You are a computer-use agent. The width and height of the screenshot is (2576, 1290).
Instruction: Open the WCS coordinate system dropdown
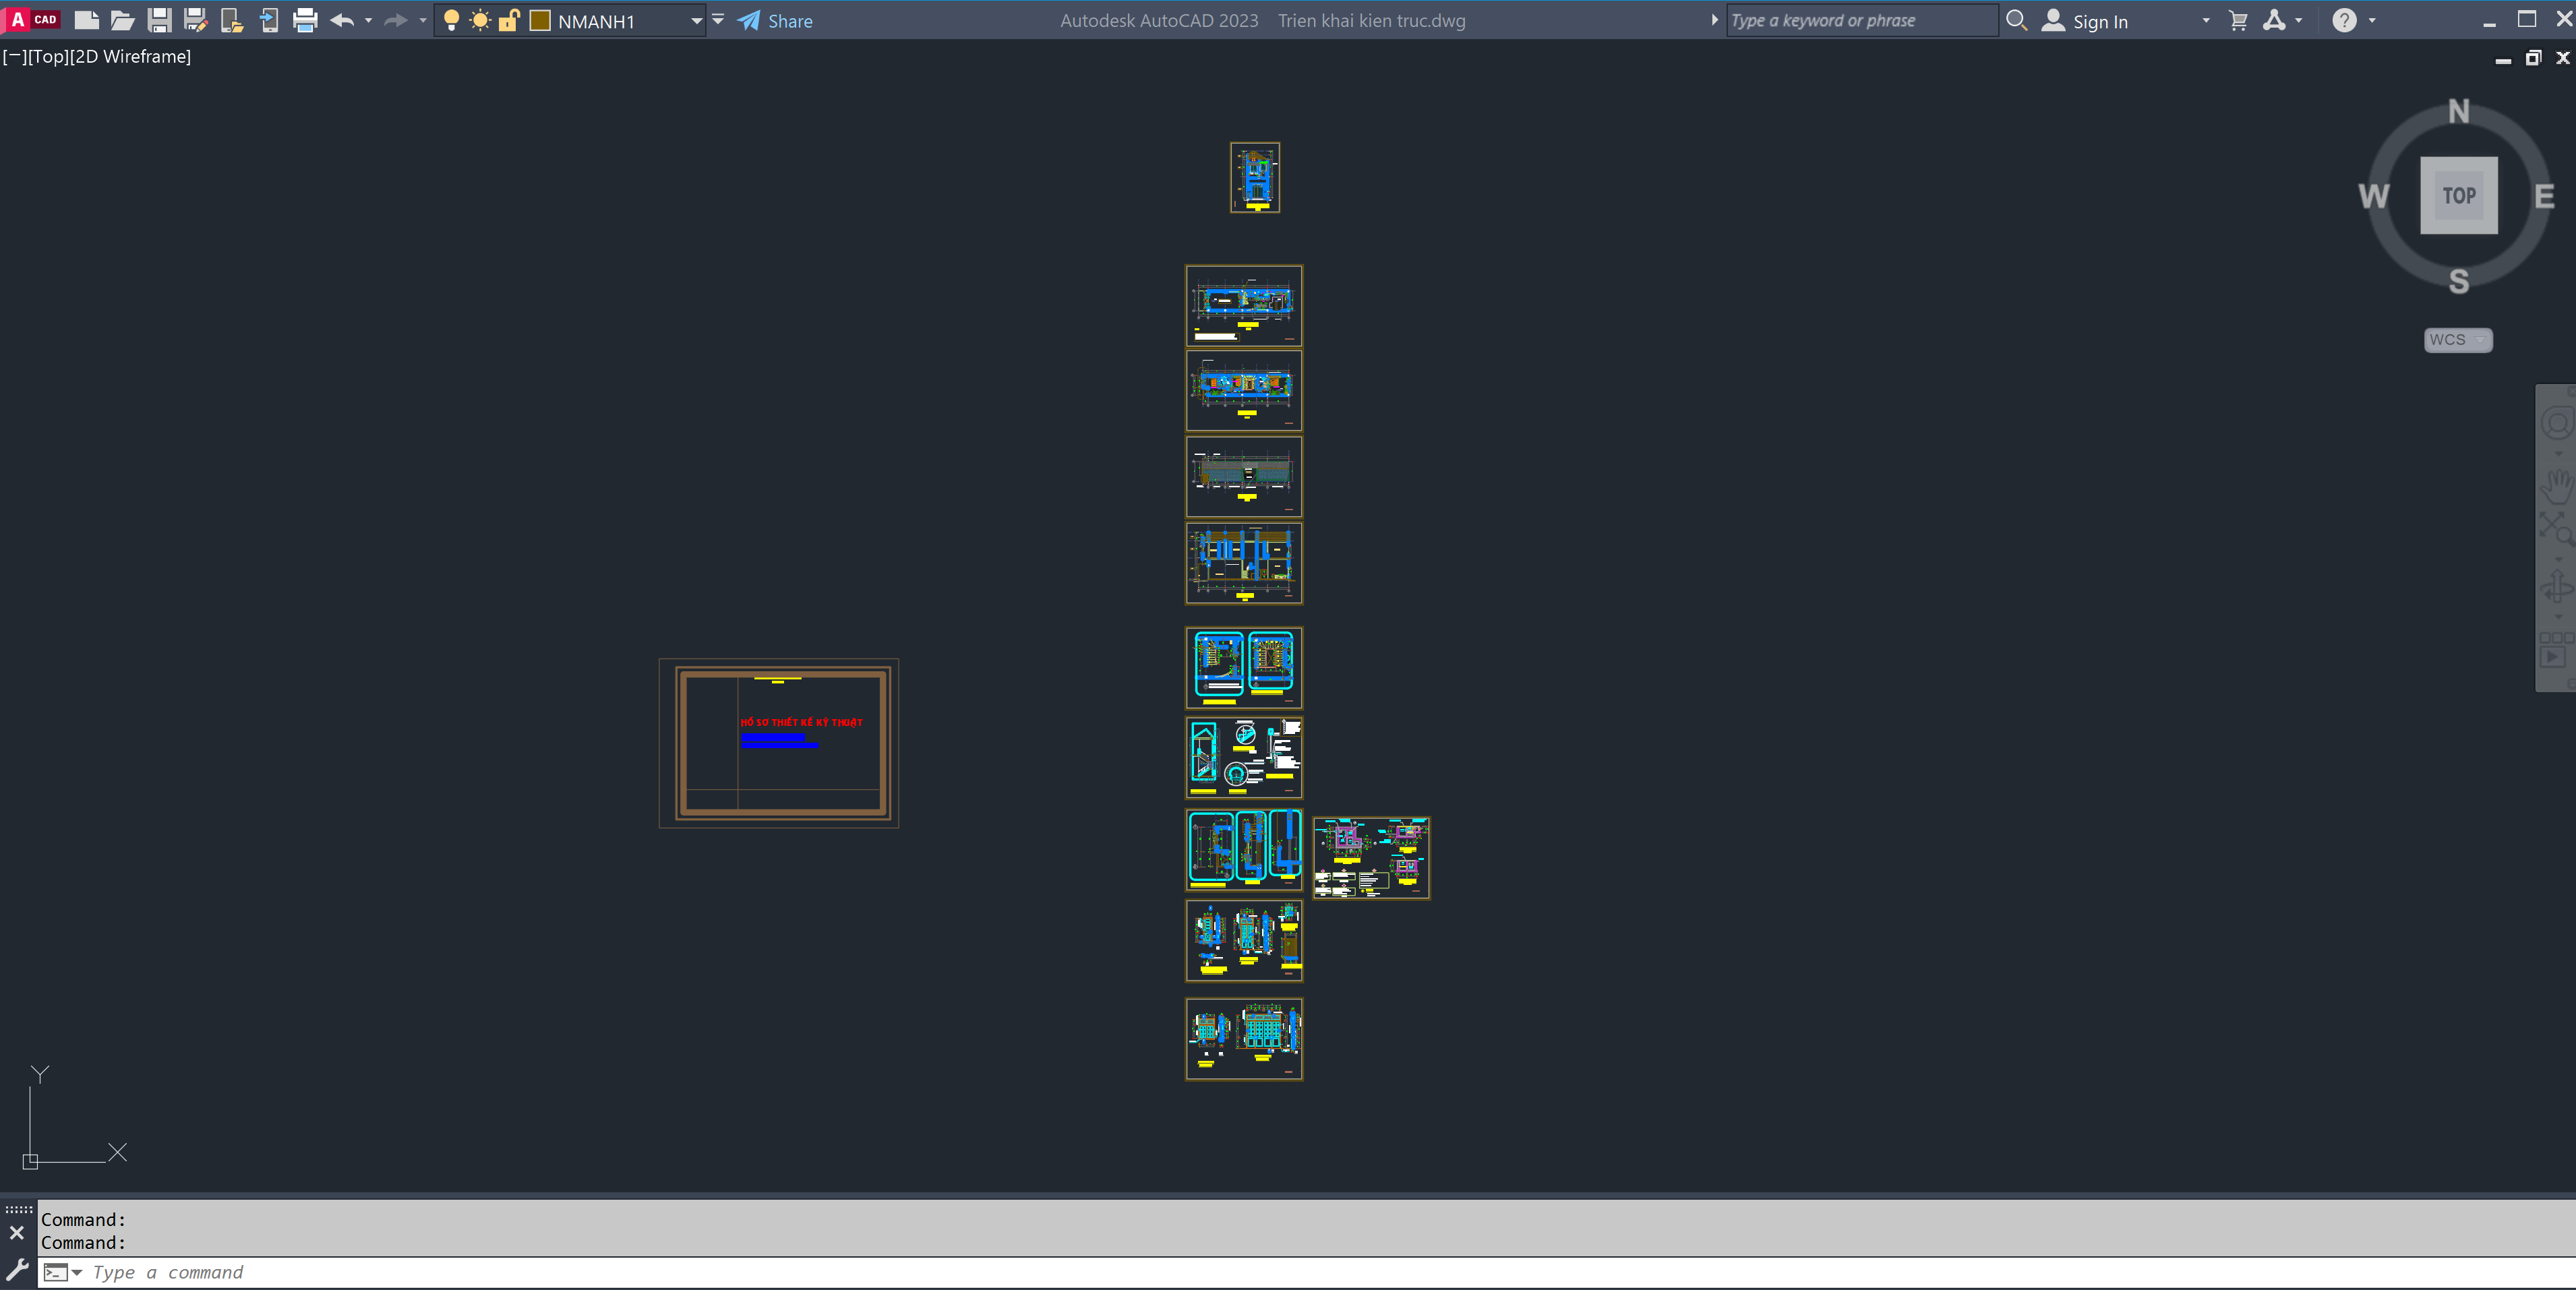(2458, 340)
